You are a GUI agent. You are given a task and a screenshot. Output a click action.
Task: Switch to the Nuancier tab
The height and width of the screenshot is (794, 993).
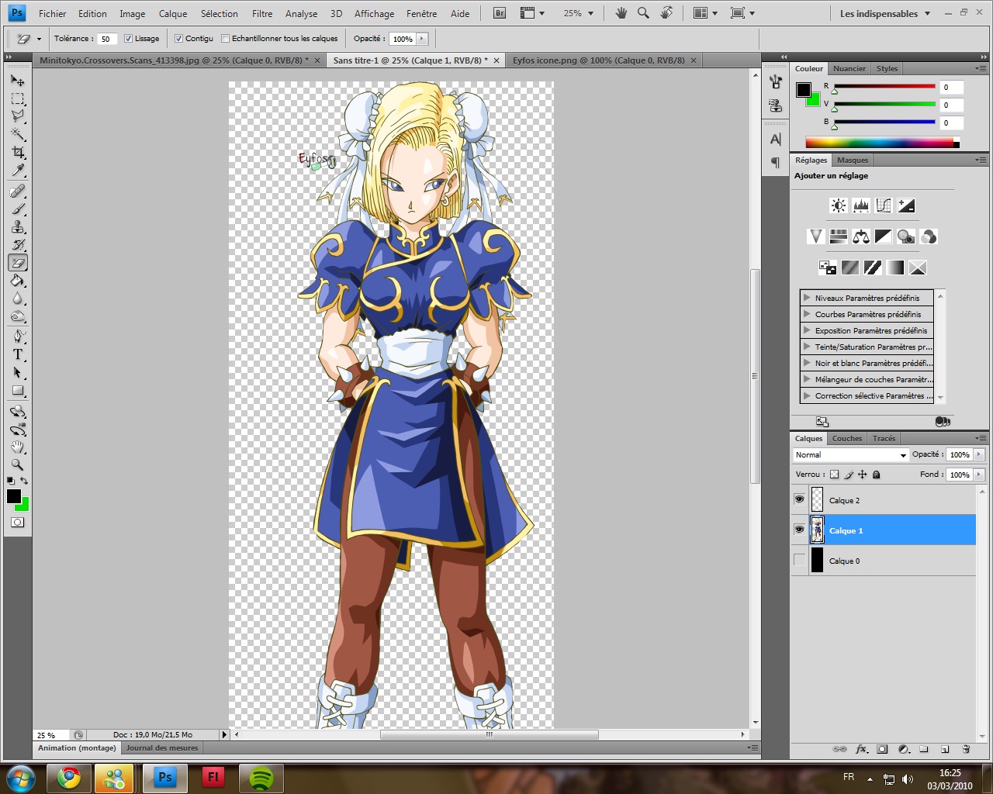pos(849,68)
